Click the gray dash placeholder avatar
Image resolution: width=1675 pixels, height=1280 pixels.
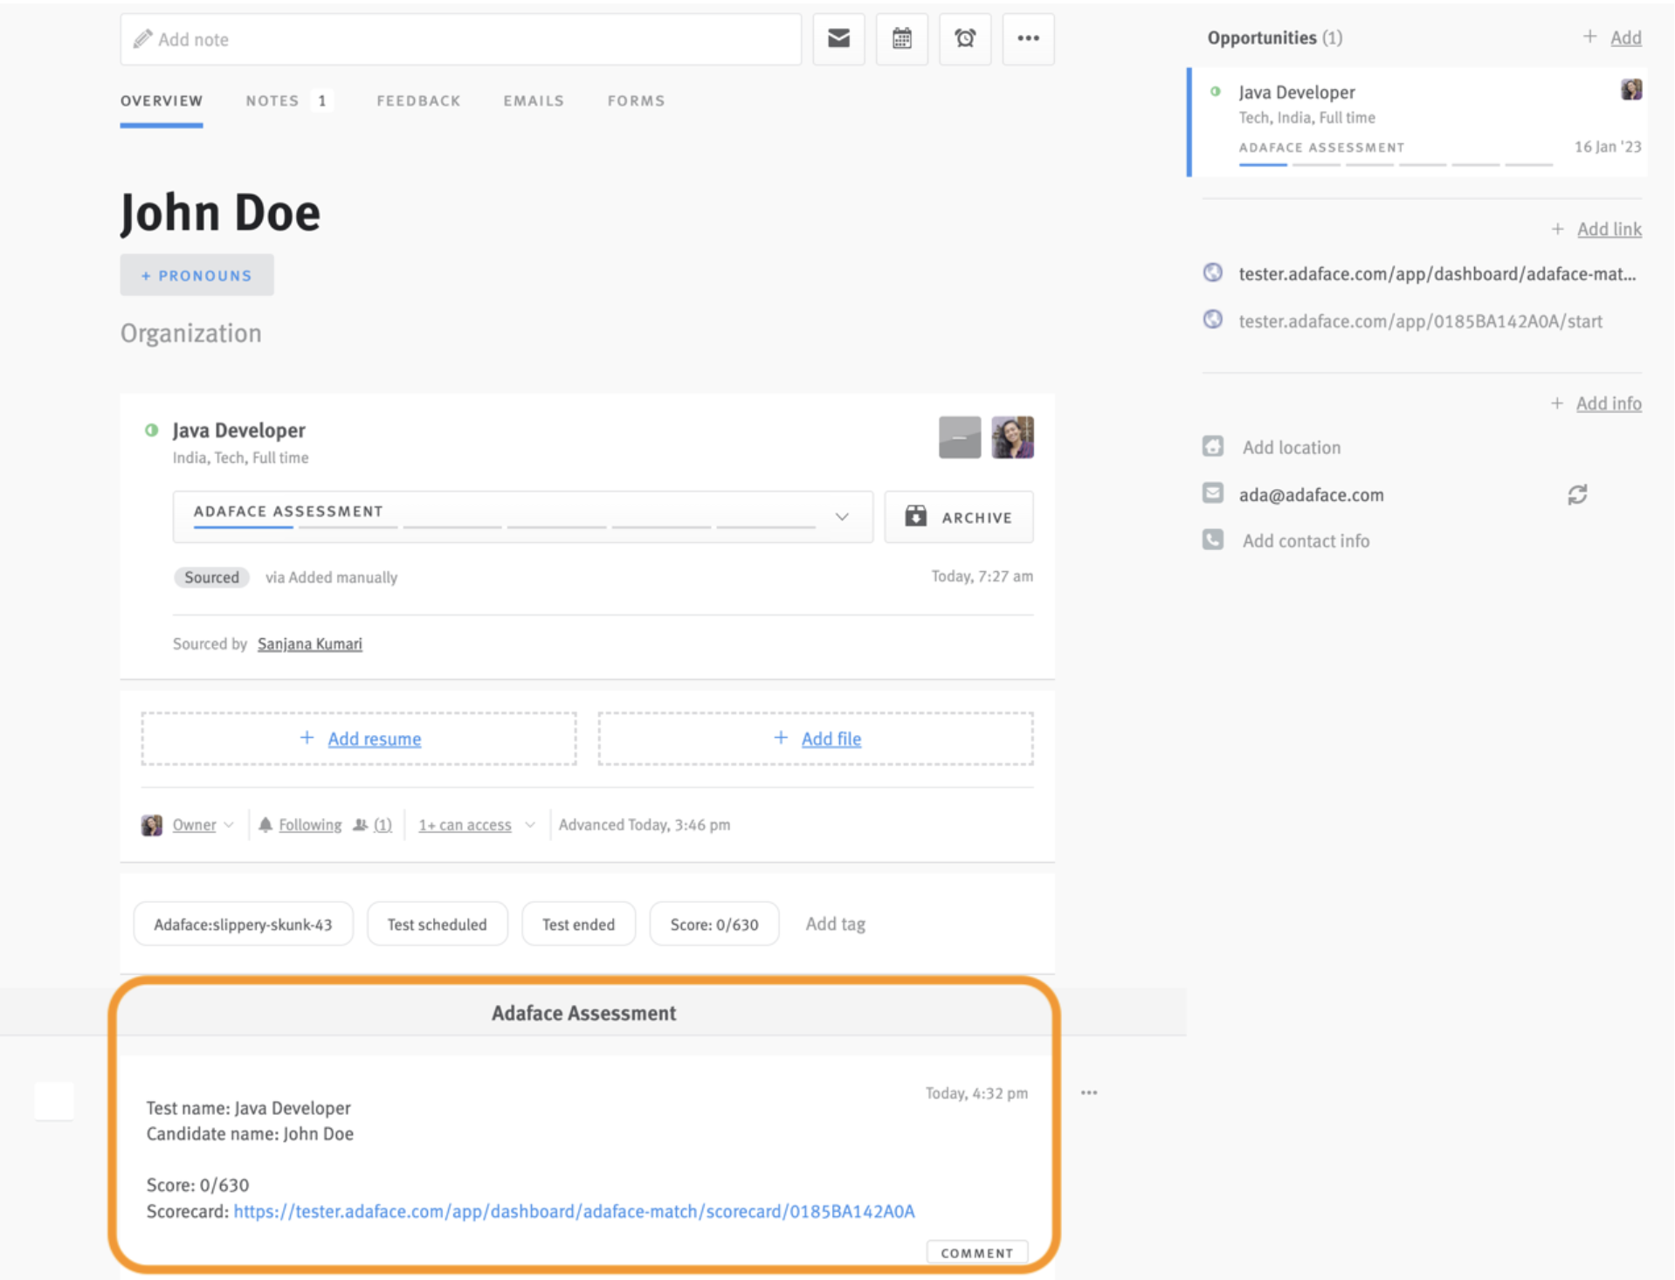[x=959, y=437]
